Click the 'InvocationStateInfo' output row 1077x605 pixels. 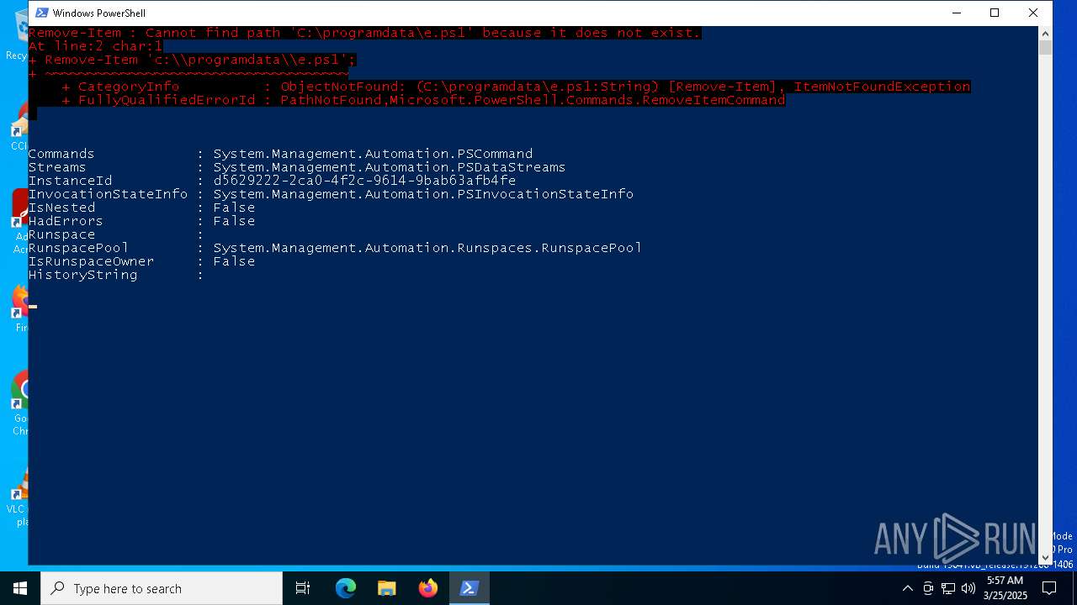click(331, 194)
